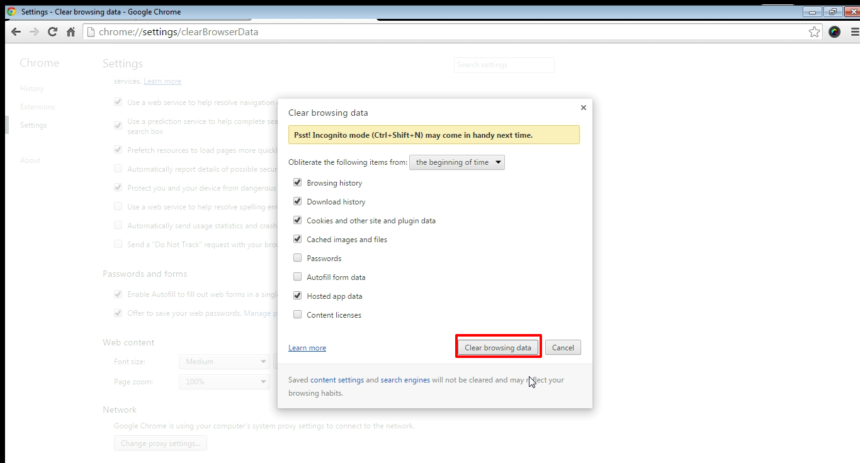Viewport: 860px width, 463px height.
Task: Open History in Chrome sidebar
Action: [x=32, y=89]
